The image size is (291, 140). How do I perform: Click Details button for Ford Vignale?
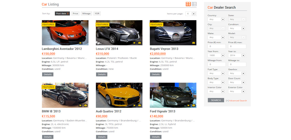click(x=156, y=137)
